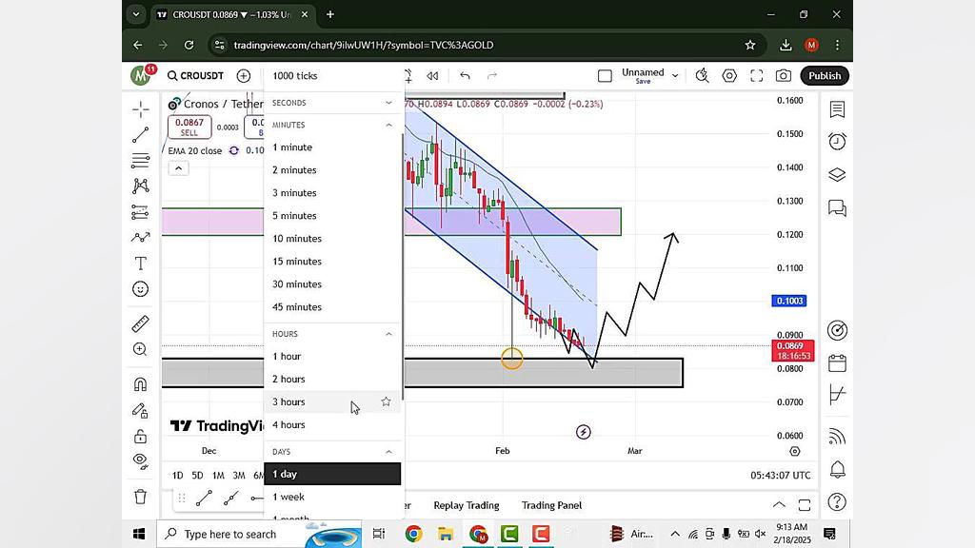Screen dimensions: 975x548
Task: Collapse the bottom trading panel
Action: (x=779, y=504)
